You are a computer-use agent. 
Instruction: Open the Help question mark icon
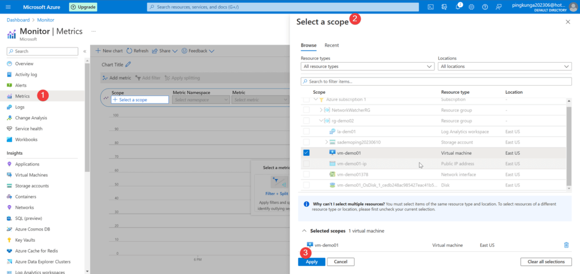(x=485, y=7)
